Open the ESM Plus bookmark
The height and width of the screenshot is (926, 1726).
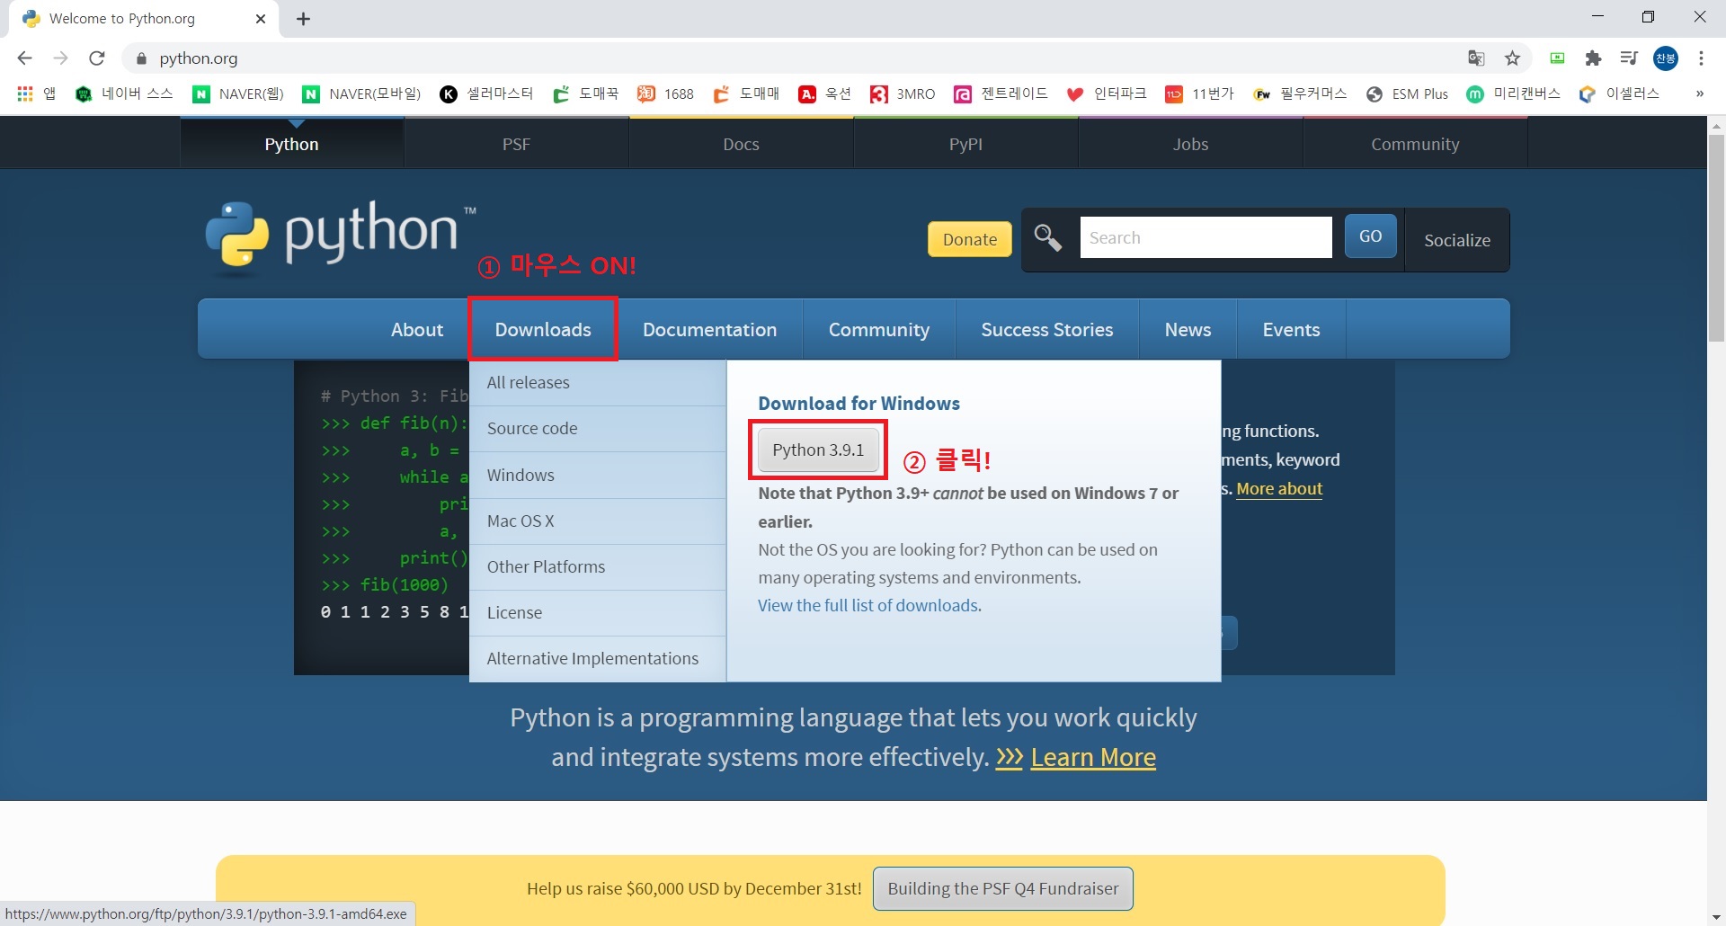click(x=1408, y=93)
